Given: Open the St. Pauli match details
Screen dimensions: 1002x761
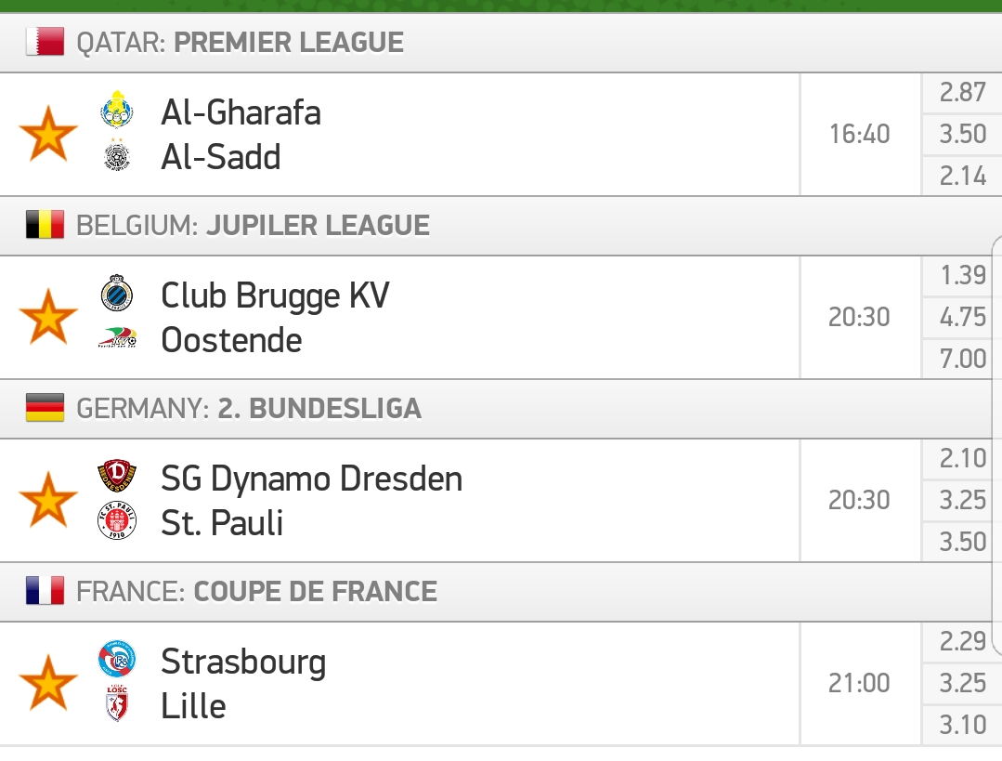Looking at the screenshot, I should click(x=400, y=500).
